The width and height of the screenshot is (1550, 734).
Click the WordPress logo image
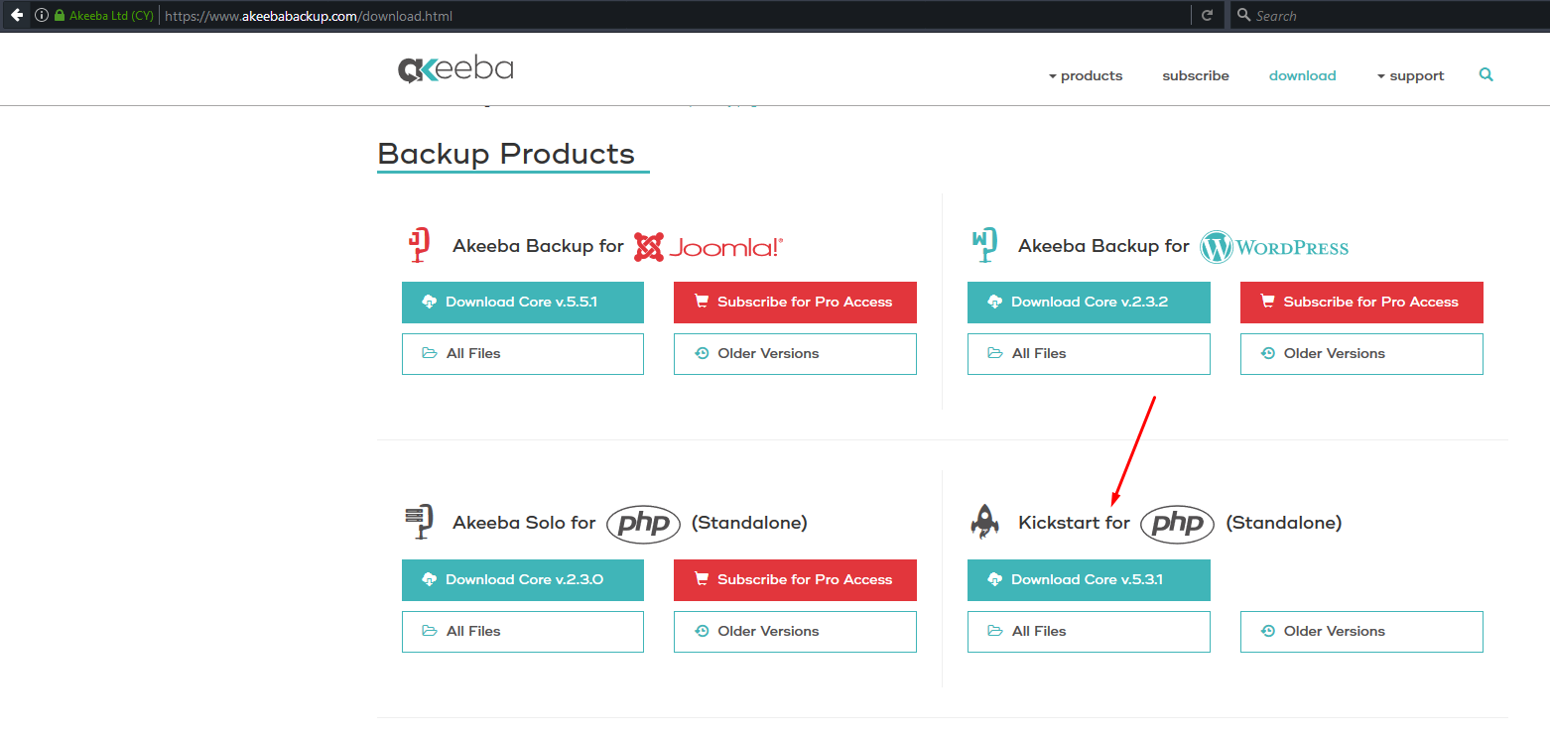pos(1274,247)
